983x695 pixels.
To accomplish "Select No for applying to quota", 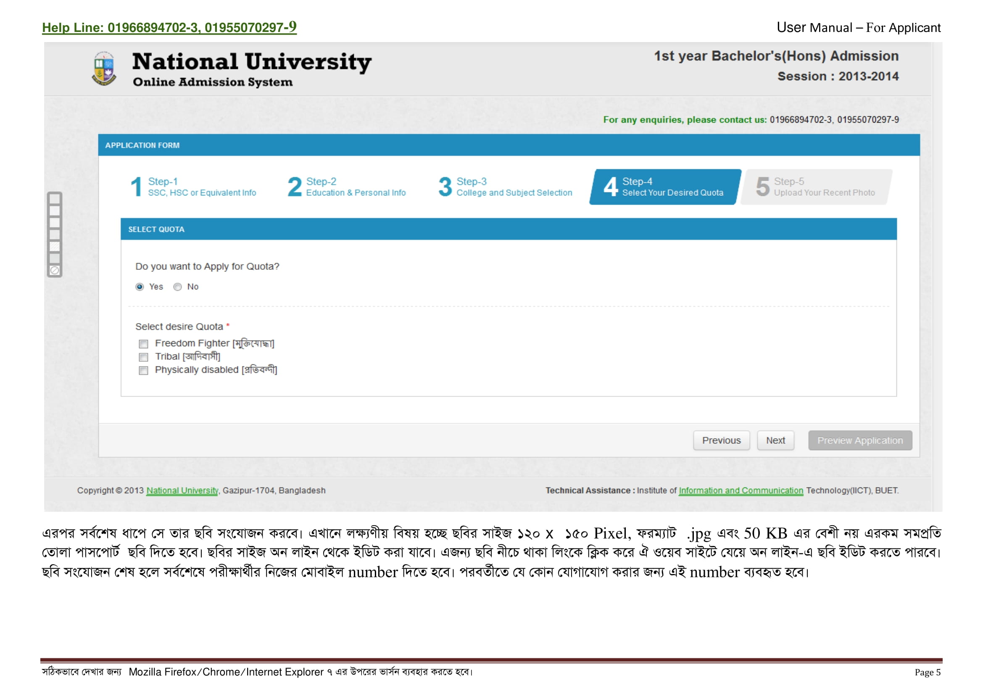I will [178, 287].
